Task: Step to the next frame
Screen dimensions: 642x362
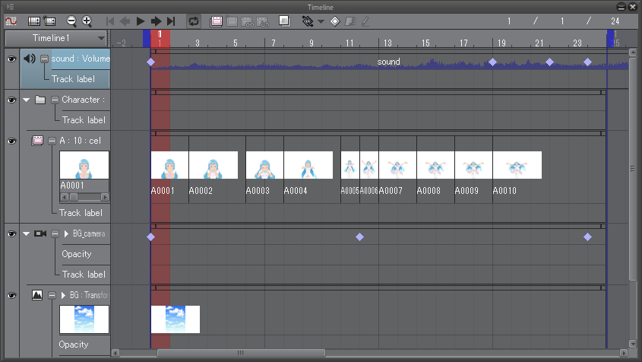Action: [x=156, y=21]
